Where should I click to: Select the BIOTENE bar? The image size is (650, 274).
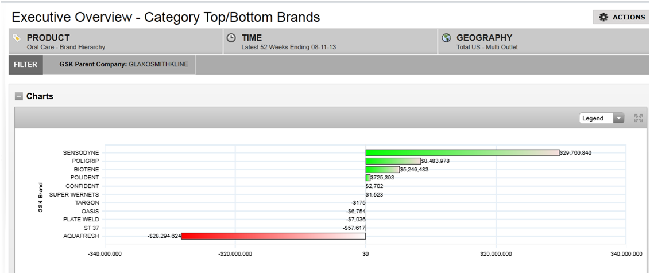tap(382, 170)
